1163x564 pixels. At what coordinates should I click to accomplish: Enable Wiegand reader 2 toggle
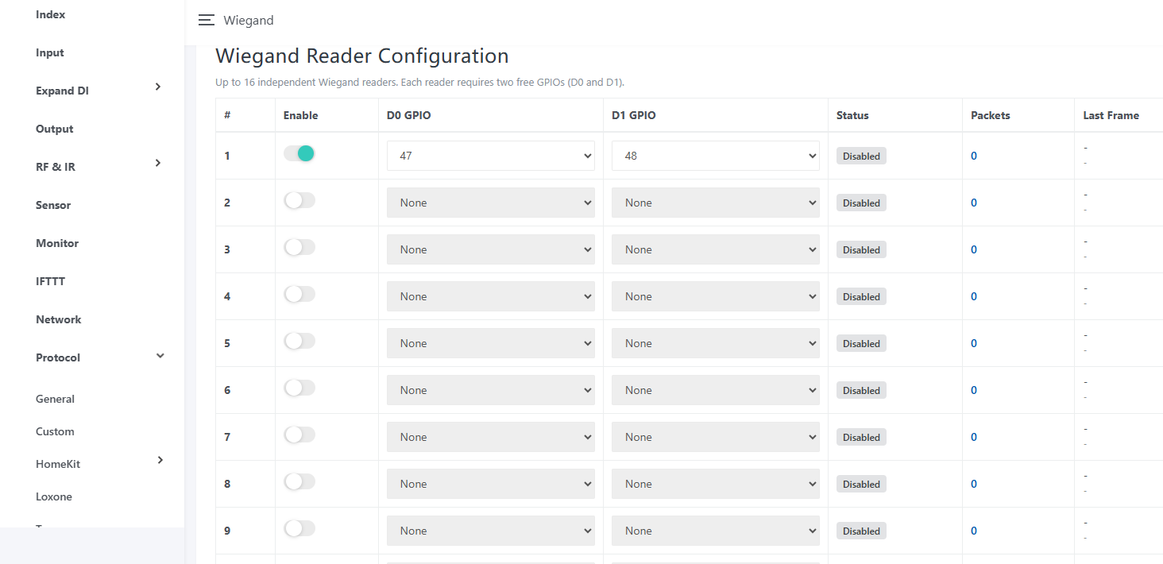(x=299, y=200)
